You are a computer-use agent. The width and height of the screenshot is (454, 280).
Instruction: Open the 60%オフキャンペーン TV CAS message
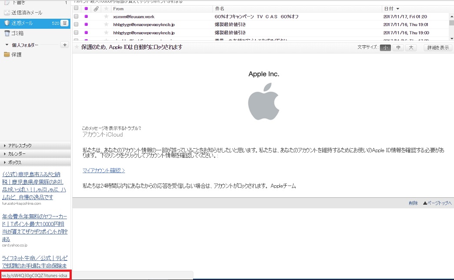[257, 17]
